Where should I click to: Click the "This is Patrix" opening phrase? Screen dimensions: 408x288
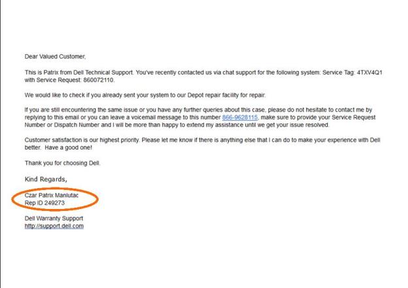pyautogui.click(x=44, y=72)
